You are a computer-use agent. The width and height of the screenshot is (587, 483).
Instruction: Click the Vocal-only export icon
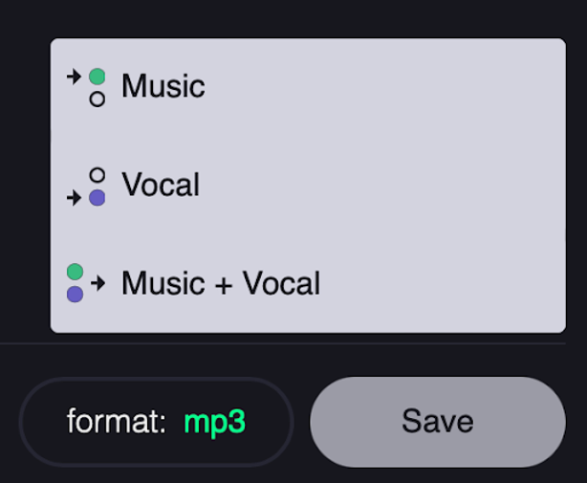pyautogui.click(x=87, y=187)
